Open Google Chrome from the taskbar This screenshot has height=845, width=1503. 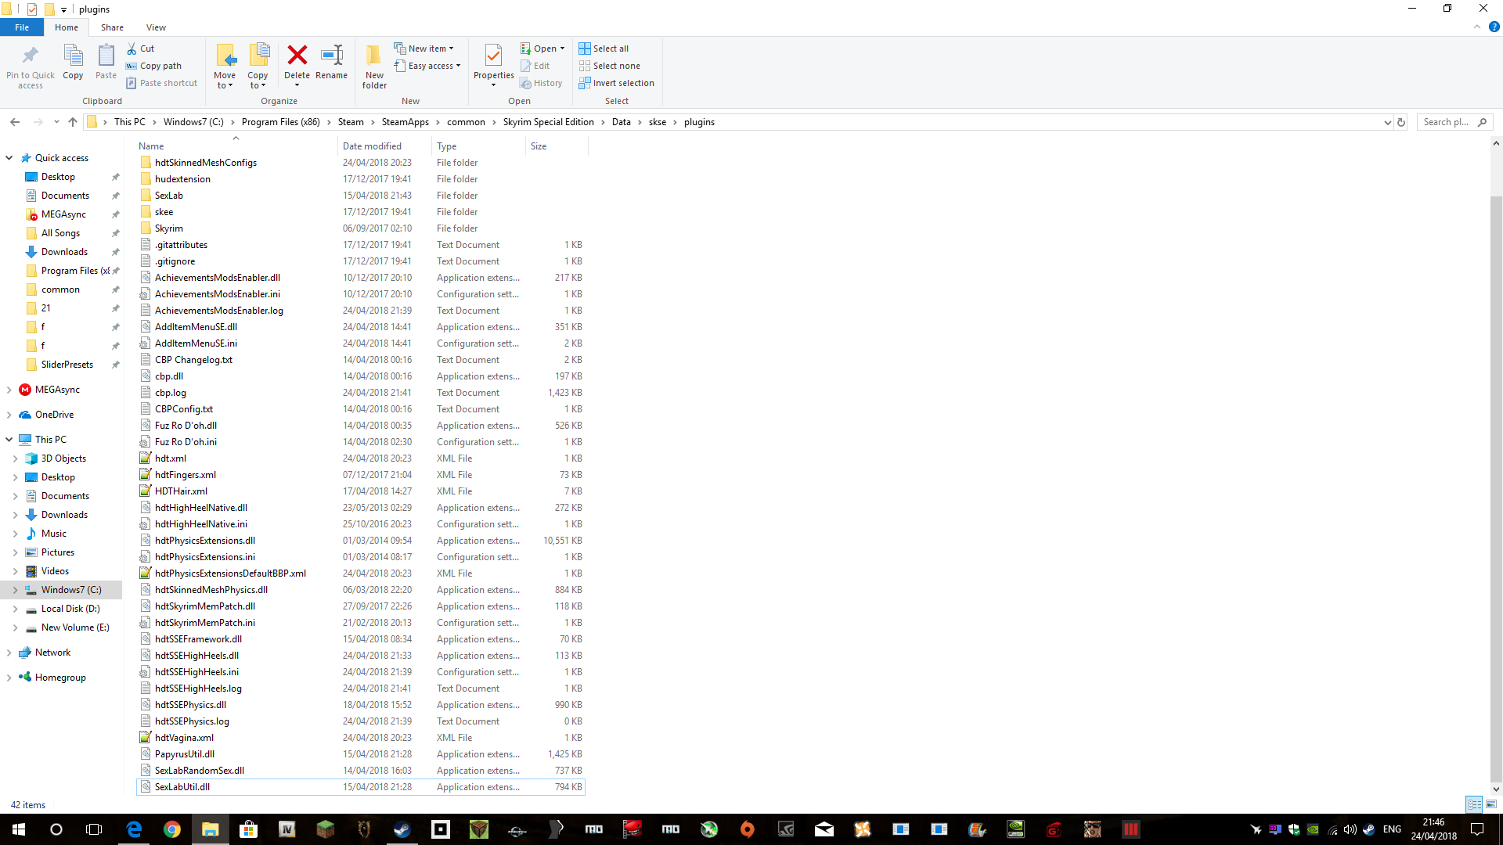point(172,829)
